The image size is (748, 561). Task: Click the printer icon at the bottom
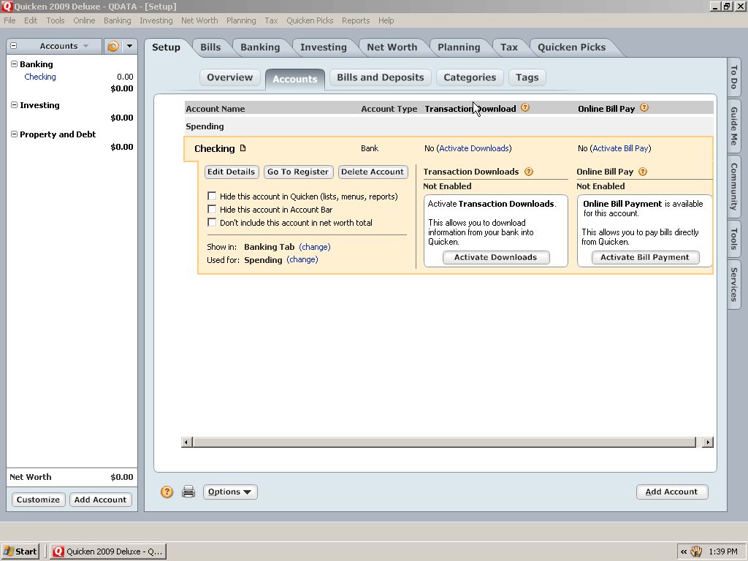coord(188,492)
